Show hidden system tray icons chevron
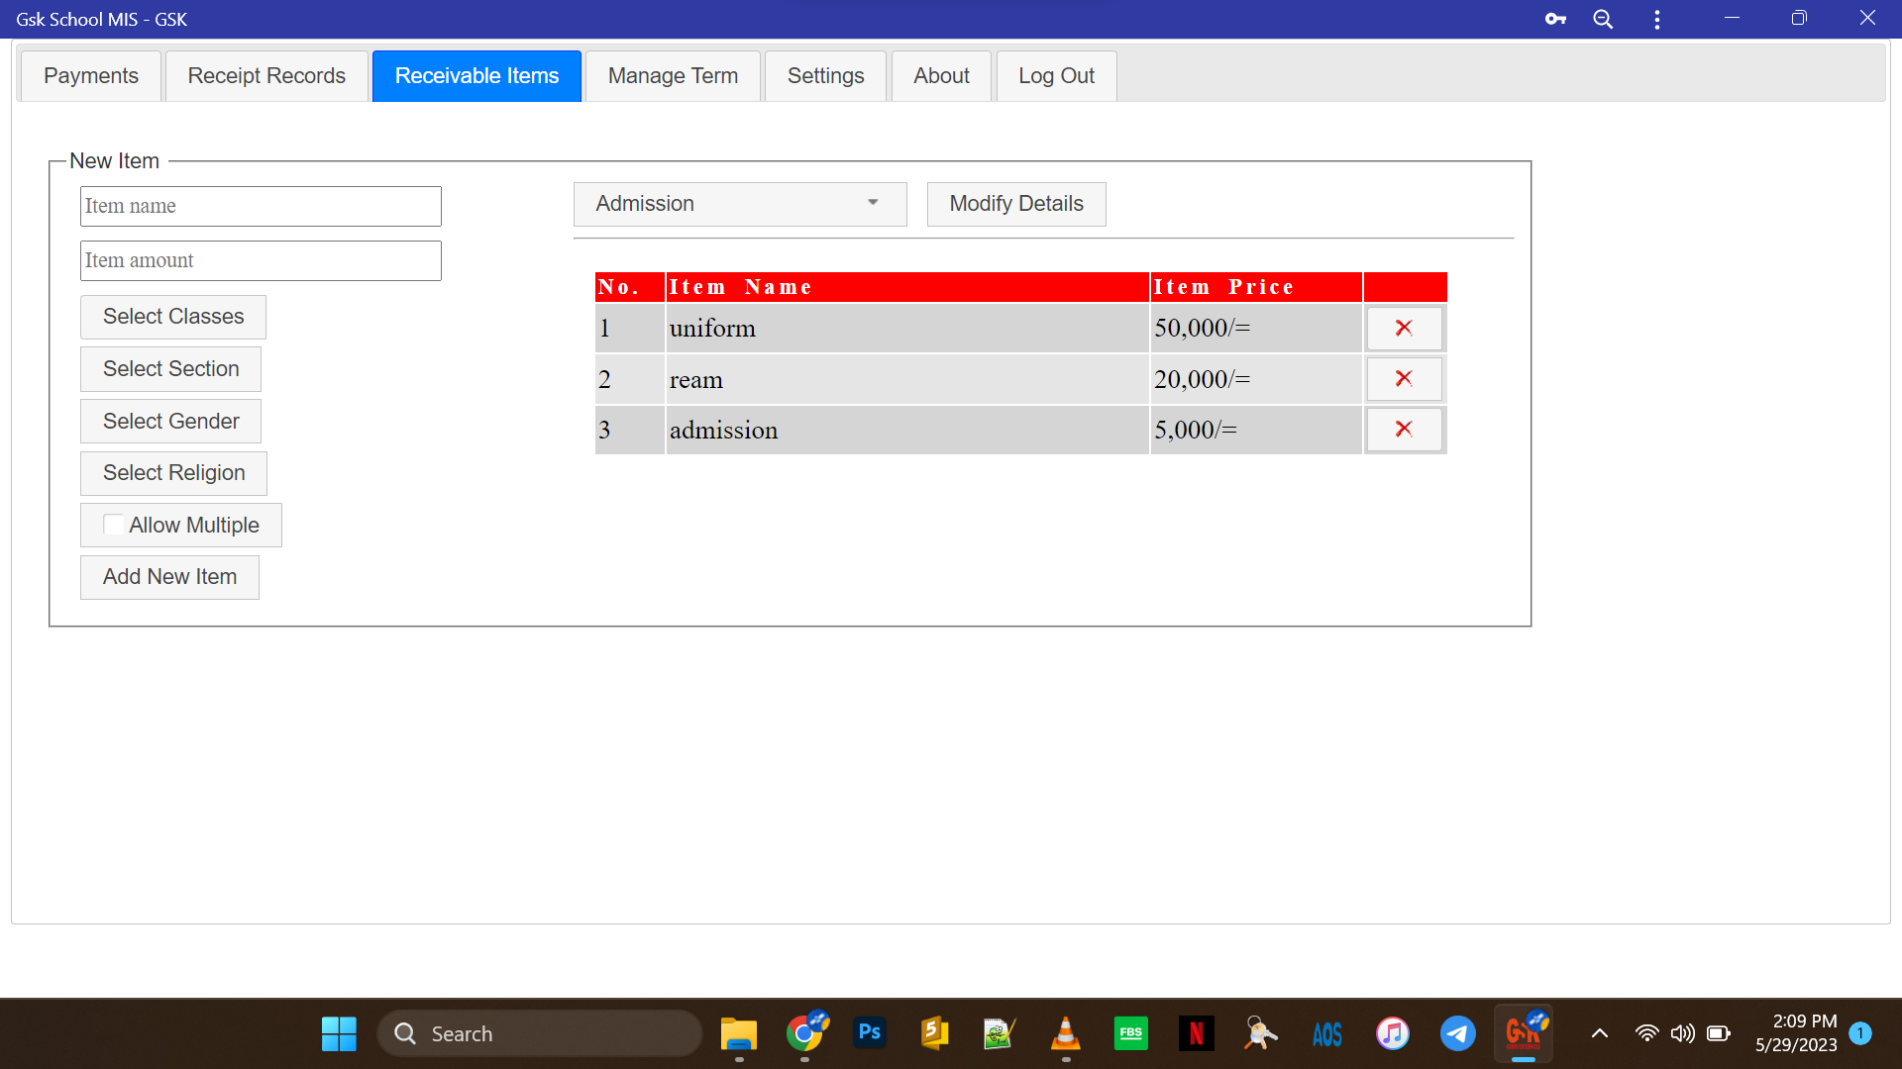 1599,1033
